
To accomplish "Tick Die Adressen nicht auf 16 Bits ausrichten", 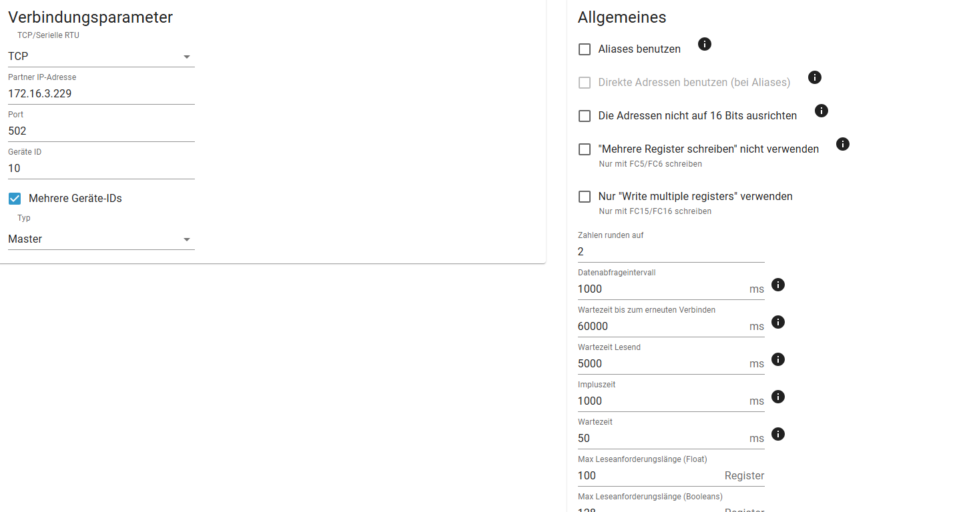I will pyautogui.click(x=585, y=116).
